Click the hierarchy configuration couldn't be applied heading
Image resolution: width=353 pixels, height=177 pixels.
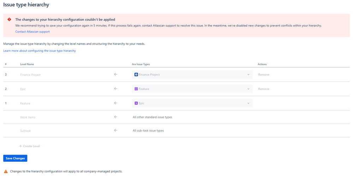click(x=65, y=19)
